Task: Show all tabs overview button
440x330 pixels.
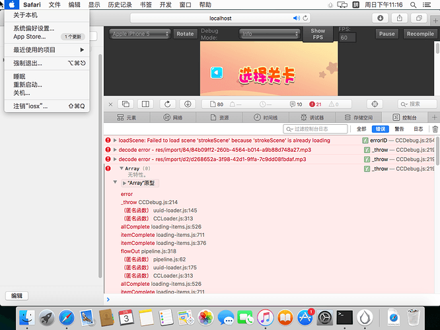Action: pyautogui.click(x=419, y=18)
